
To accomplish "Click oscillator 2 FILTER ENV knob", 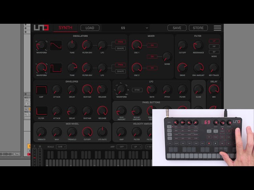I will click(87, 68).
